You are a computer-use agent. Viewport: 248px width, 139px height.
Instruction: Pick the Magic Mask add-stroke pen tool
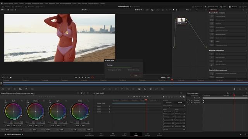coord(164,97)
